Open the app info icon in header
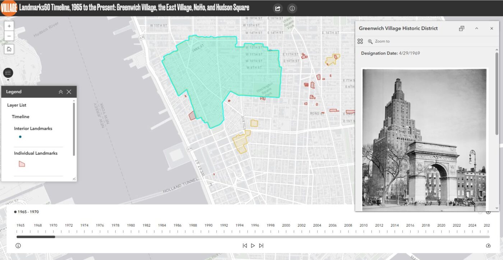Screen dimensions: 503x260 click(x=292, y=9)
